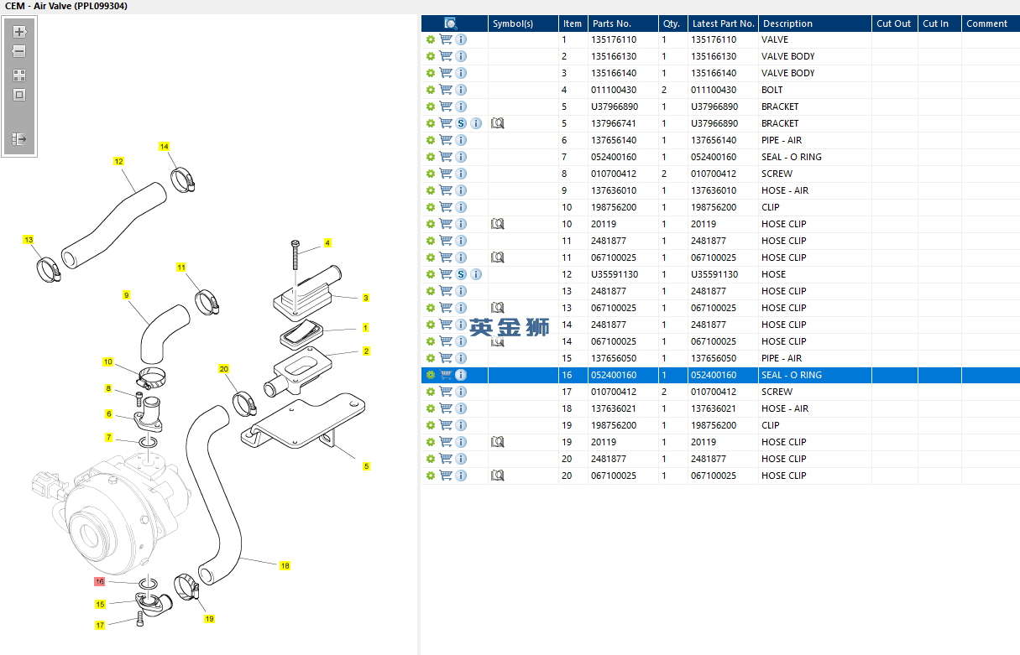Click the search icon in table header
The width and height of the screenshot is (1020, 655).
pos(450,23)
